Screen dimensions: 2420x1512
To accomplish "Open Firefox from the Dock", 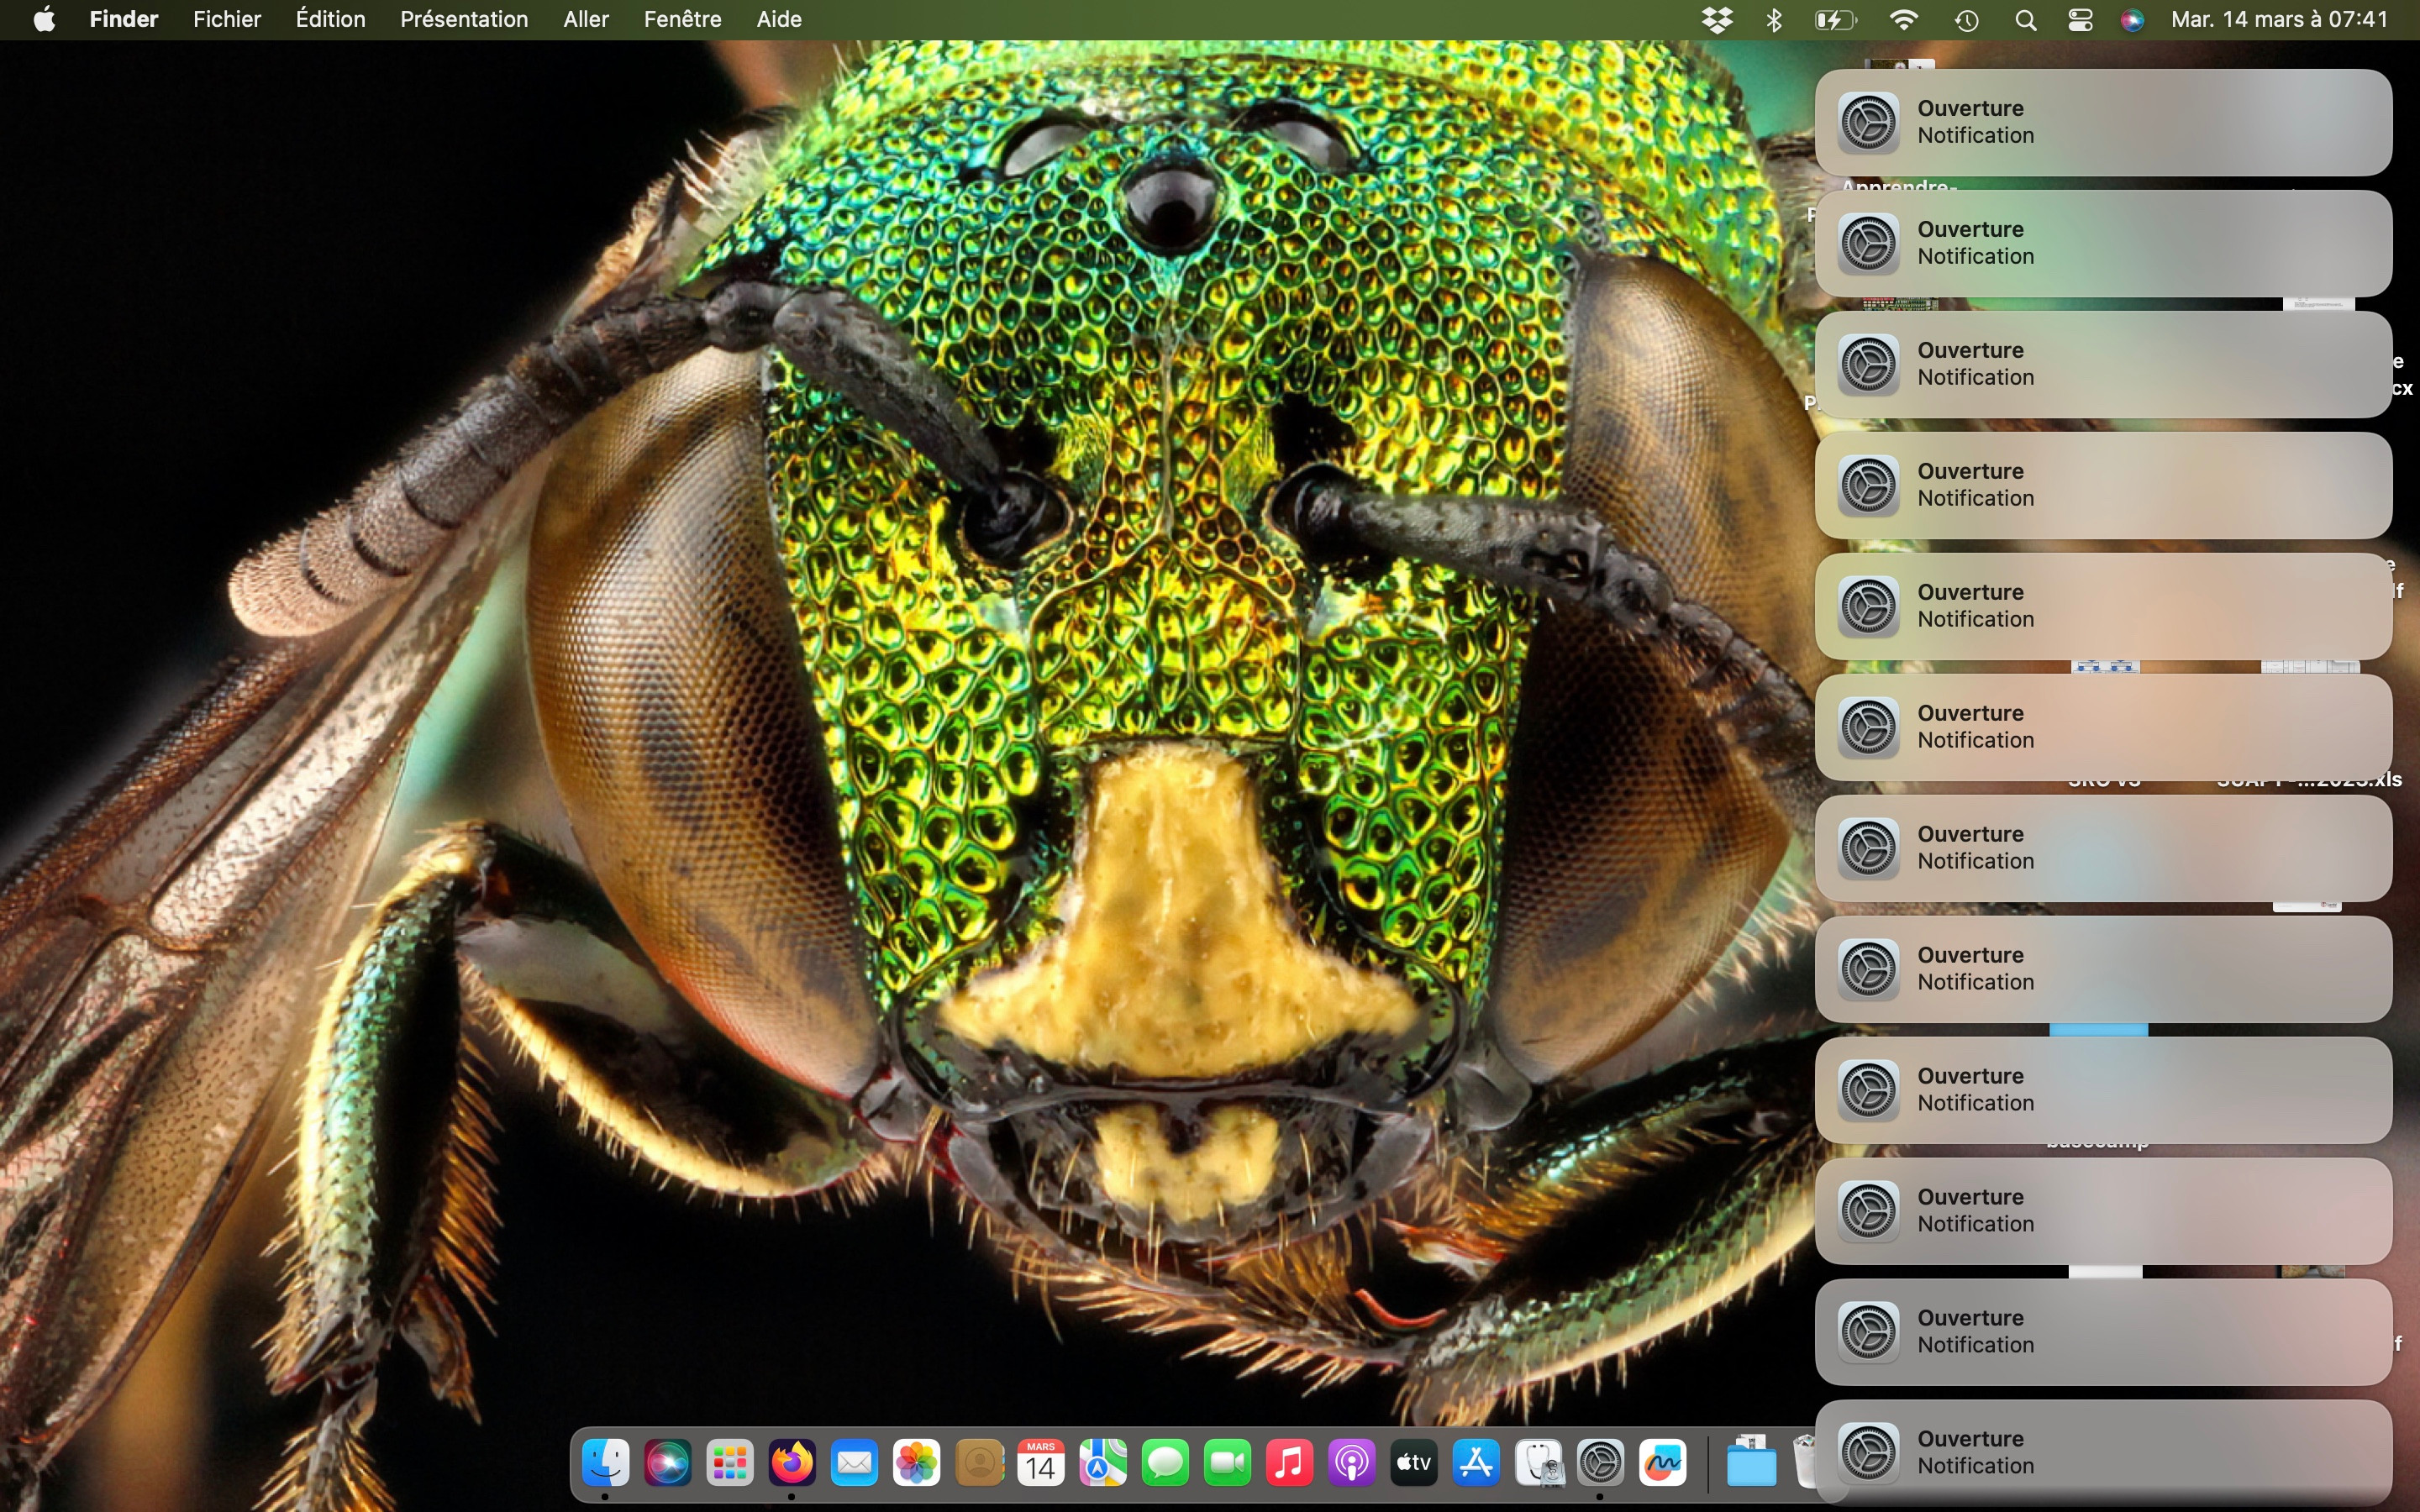I will pyautogui.click(x=791, y=1464).
